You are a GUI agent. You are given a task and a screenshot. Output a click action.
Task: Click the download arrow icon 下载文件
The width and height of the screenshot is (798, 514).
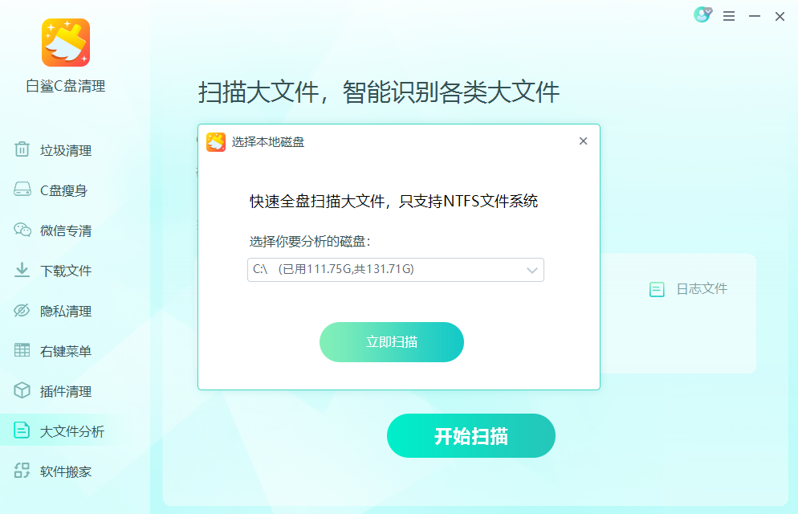pyautogui.click(x=22, y=270)
